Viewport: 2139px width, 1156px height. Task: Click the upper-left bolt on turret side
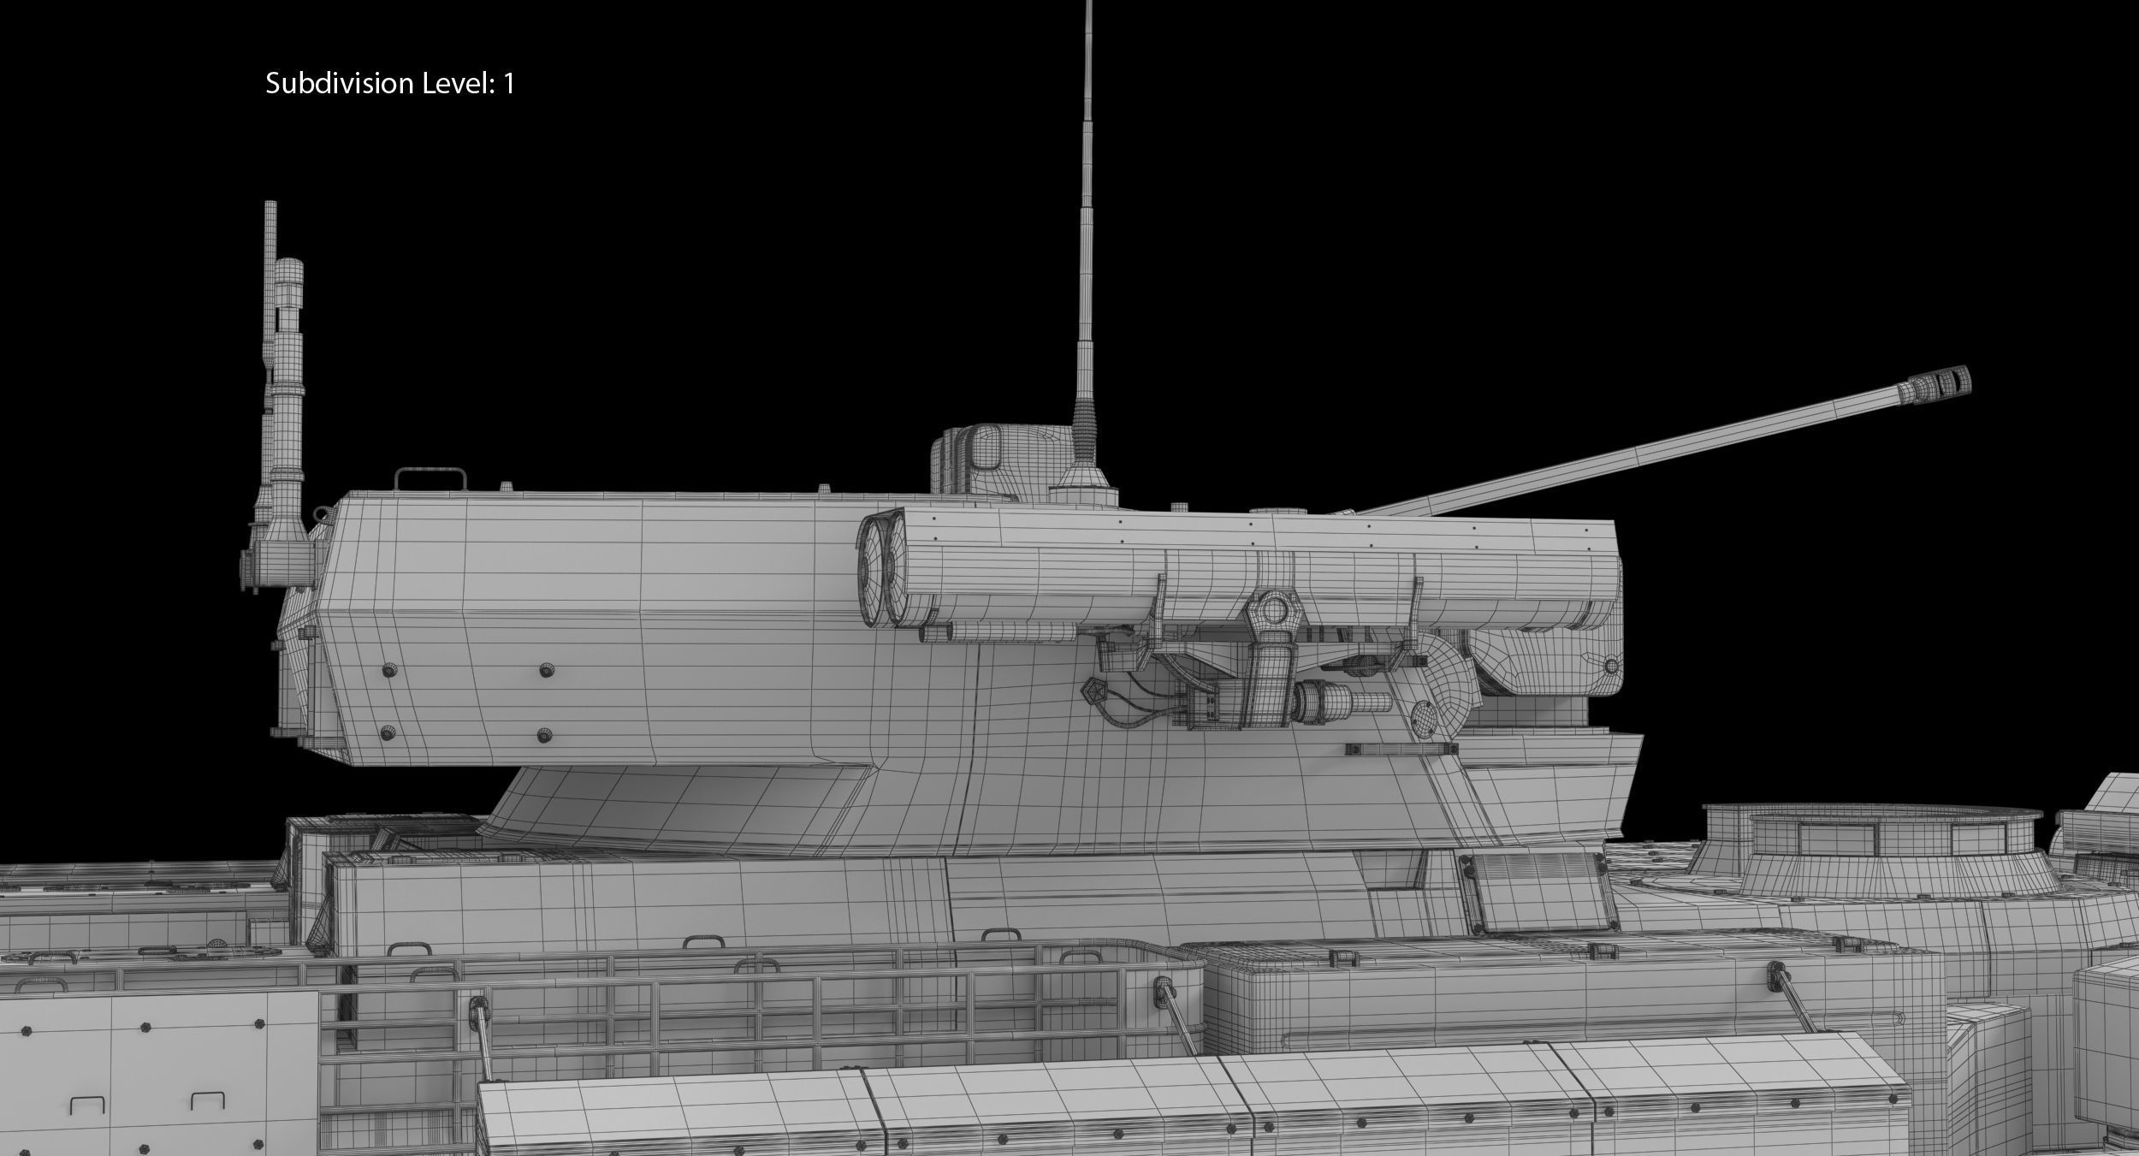[390, 671]
